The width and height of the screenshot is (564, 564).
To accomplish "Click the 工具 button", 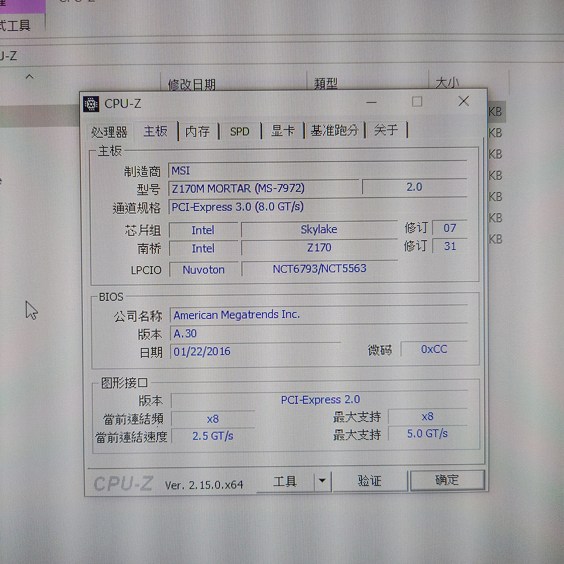I will coord(285,481).
